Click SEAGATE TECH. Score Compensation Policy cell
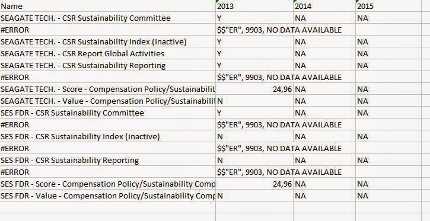The width and height of the screenshot is (430, 221). [108, 89]
